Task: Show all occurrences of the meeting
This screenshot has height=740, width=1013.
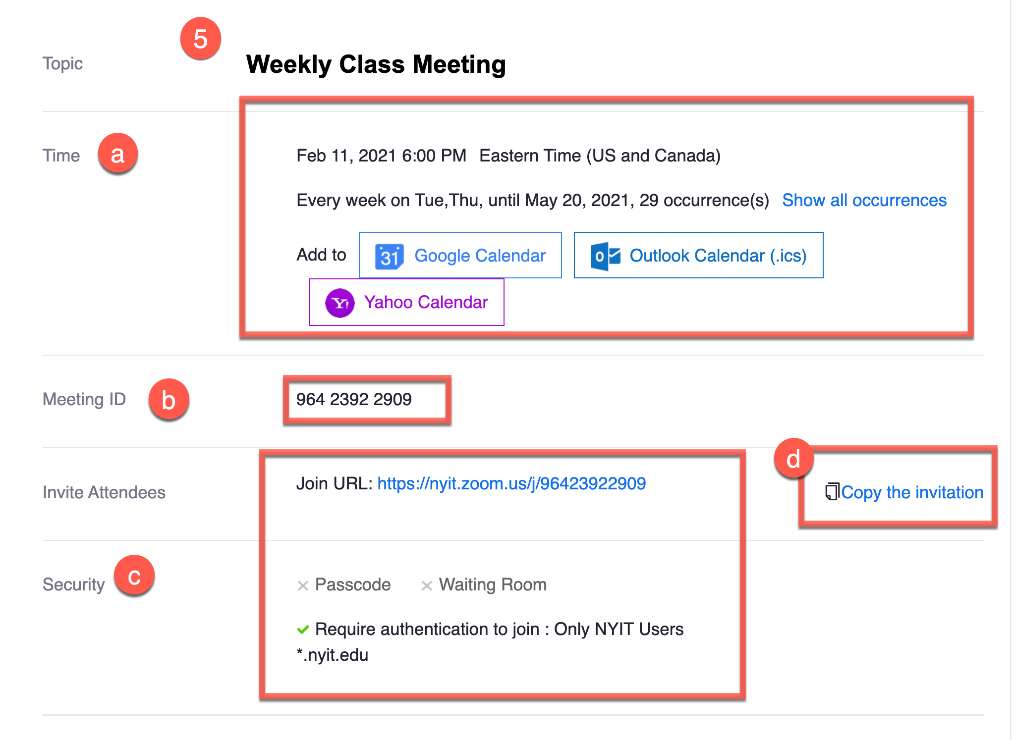Action: tap(864, 200)
